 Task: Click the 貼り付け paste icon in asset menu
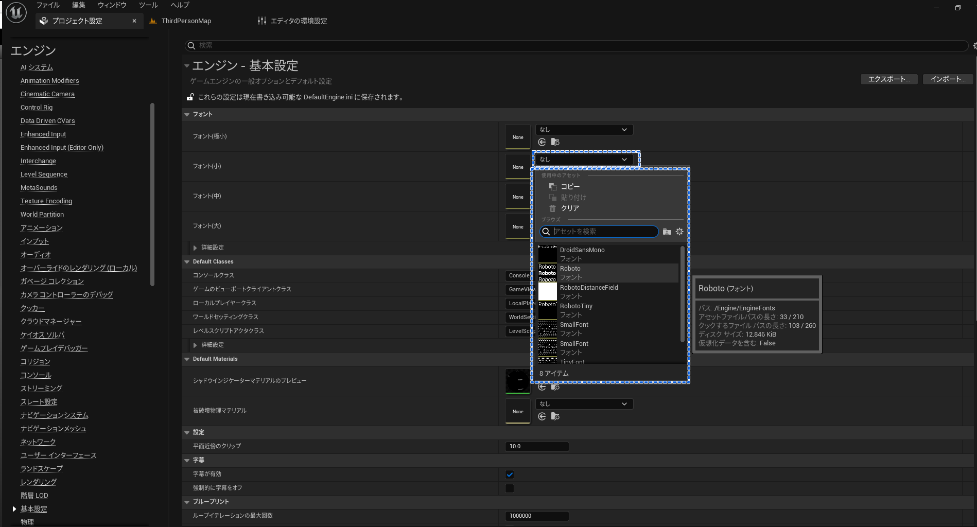click(x=553, y=197)
